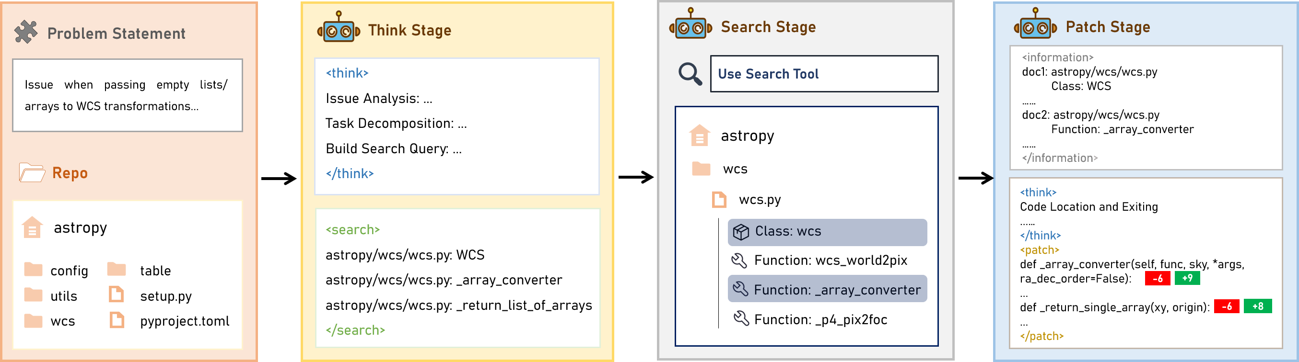Click the Think Stage title
The width and height of the screenshot is (1299, 362).
click(410, 30)
